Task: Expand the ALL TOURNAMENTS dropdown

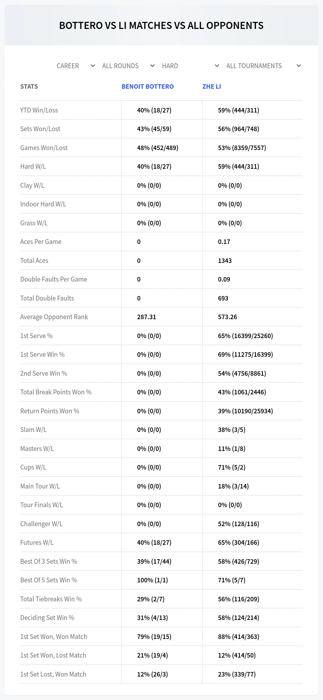Action: 263,66
